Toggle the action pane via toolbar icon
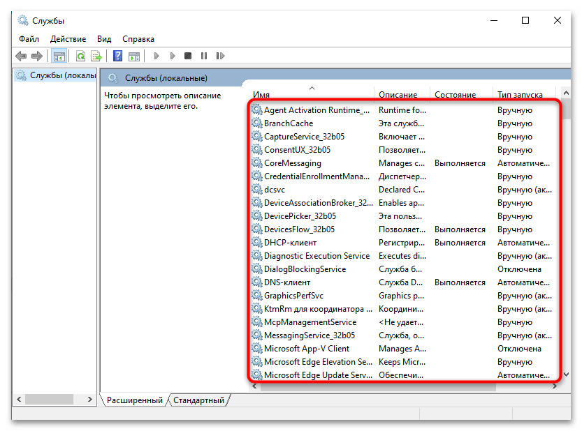 (x=134, y=56)
